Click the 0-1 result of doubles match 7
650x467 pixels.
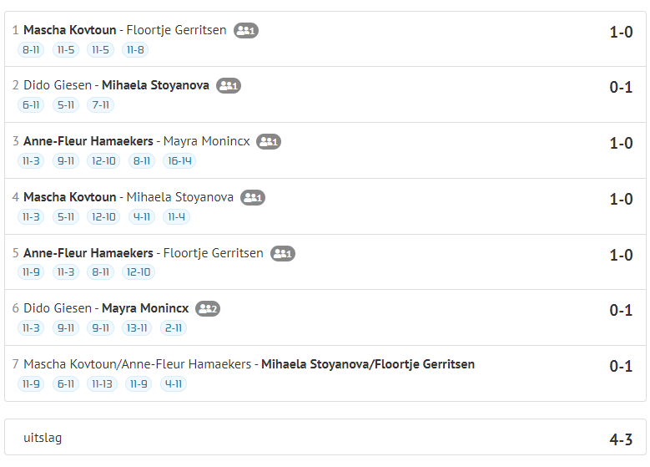tap(621, 366)
